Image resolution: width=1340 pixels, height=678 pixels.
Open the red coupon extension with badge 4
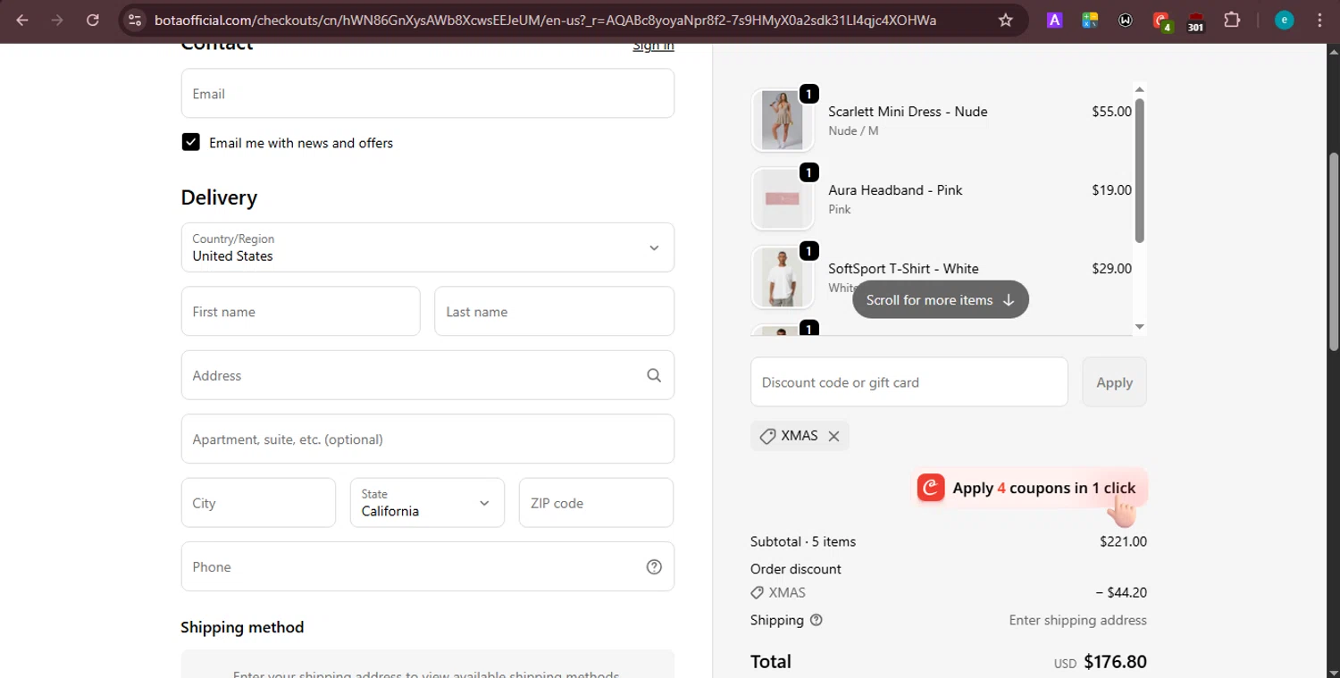tap(1161, 21)
